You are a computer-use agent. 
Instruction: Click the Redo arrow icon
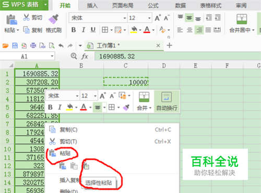pos(70,46)
